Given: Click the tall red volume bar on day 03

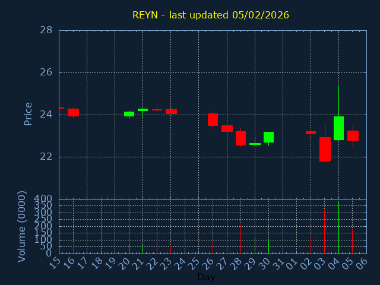Looking at the screenshot, I should pyautogui.click(x=325, y=232).
